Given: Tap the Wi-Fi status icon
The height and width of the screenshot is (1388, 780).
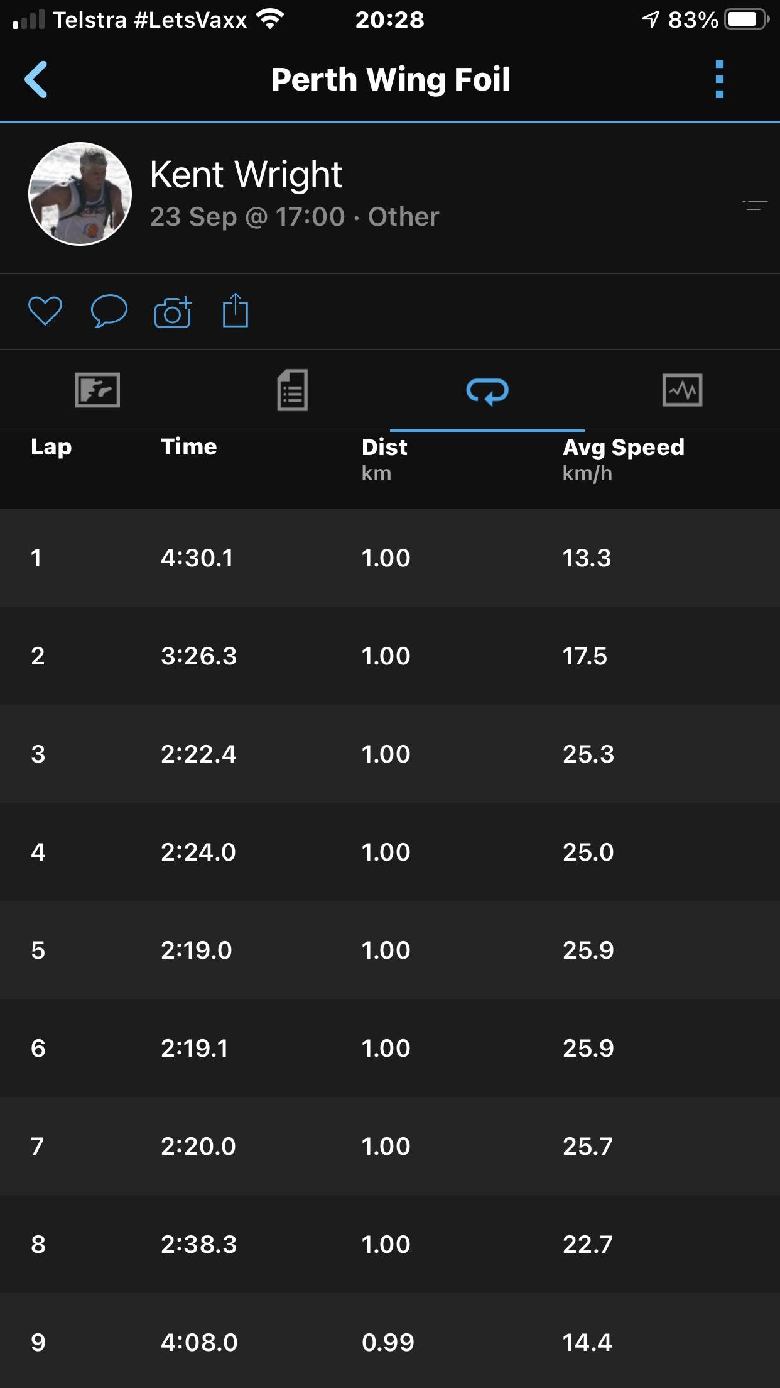Looking at the screenshot, I should pos(271,20).
